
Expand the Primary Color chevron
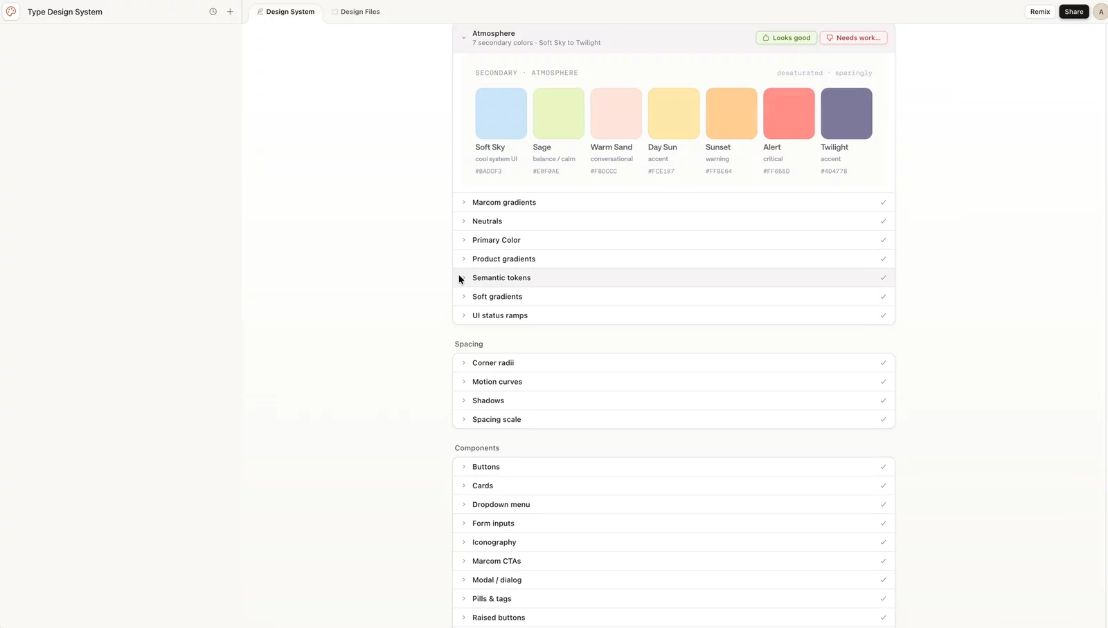tap(464, 240)
